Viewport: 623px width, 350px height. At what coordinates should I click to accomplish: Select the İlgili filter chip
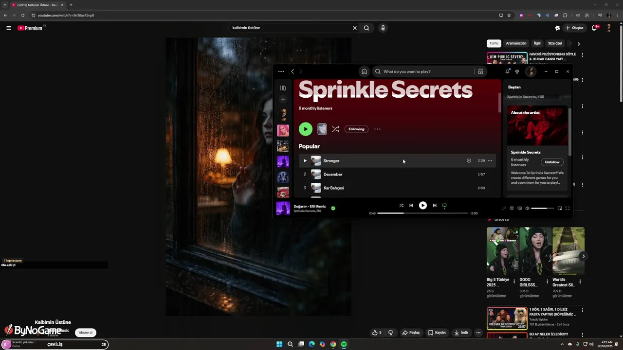[537, 43]
